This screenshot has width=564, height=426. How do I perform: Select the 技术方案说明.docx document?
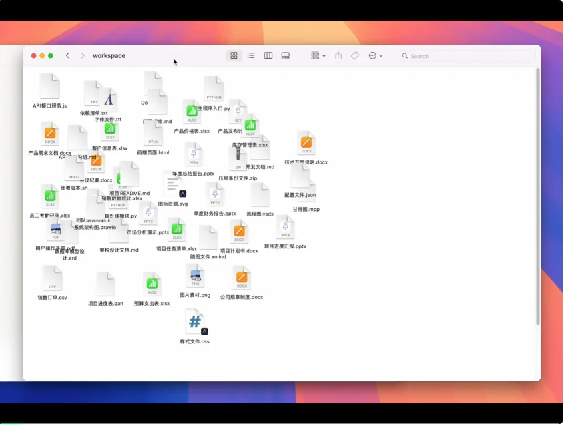tap(306, 143)
